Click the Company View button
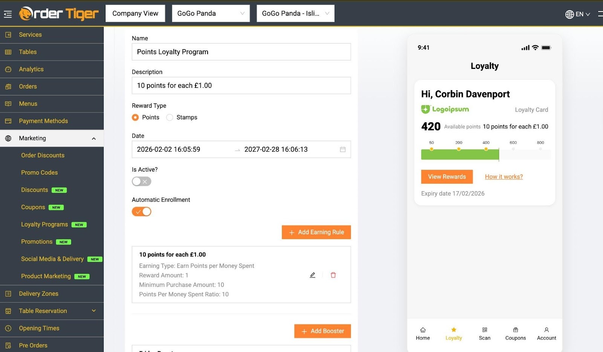Screen dimensions: 603x352 [x=135, y=14]
